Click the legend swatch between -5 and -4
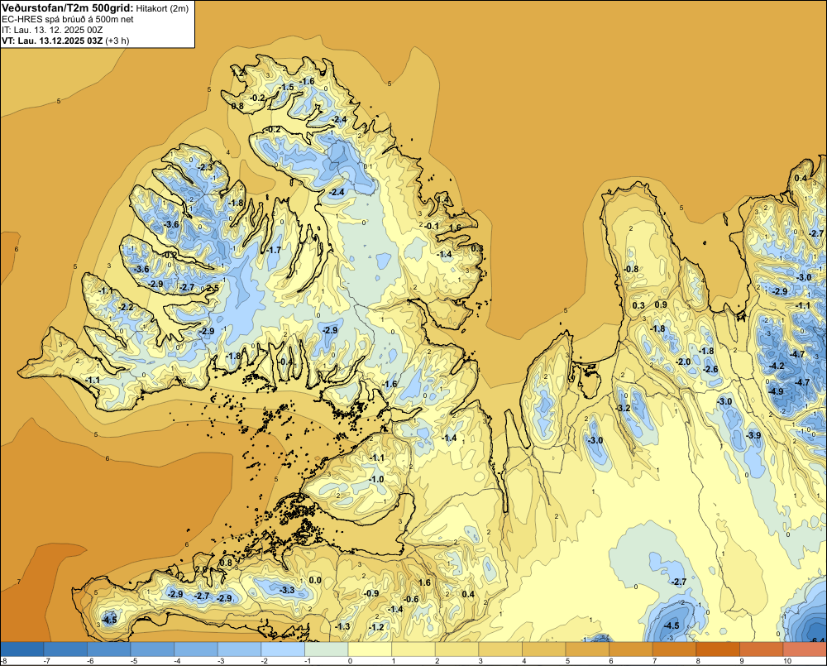827x666 pixels. point(152,649)
